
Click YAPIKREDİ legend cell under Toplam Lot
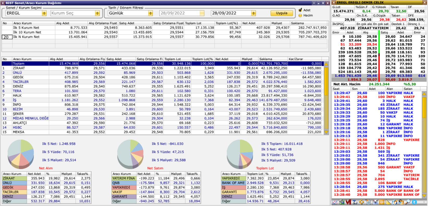click(x=233, y=178)
